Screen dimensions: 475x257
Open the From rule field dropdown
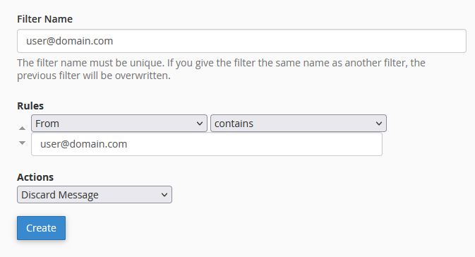pos(119,124)
